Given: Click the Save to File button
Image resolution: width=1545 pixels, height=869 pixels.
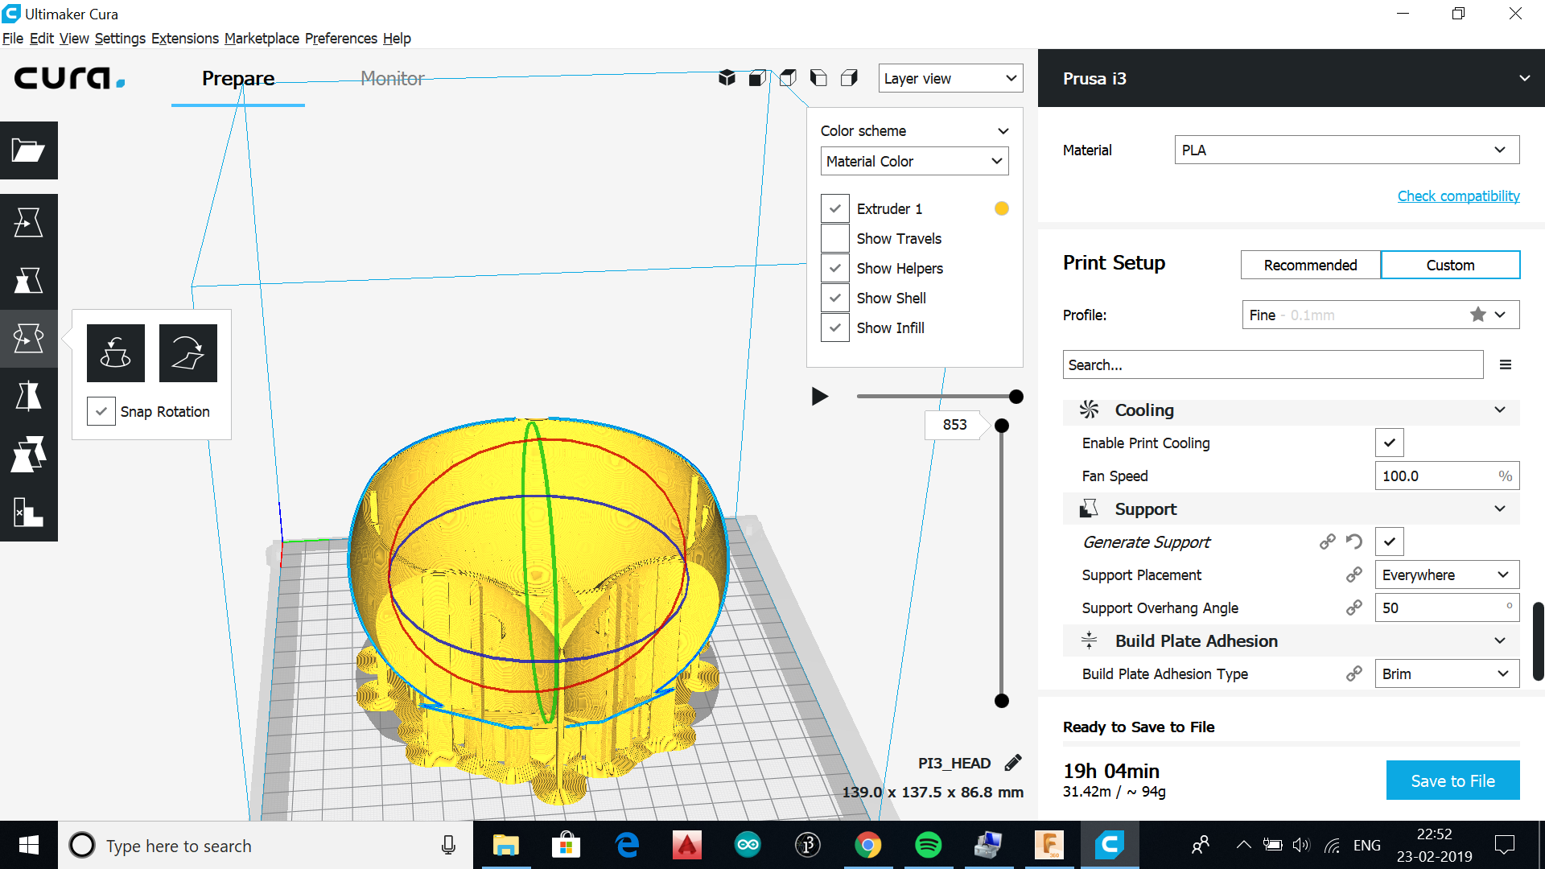Looking at the screenshot, I should click(1452, 780).
